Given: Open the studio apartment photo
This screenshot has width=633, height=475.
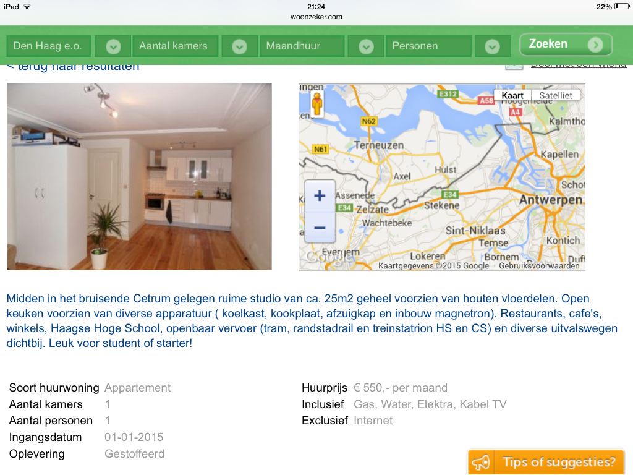Looking at the screenshot, I should (x=139, y=176).
